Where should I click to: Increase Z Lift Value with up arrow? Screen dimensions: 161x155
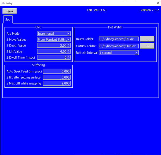(x=69, y=50)
